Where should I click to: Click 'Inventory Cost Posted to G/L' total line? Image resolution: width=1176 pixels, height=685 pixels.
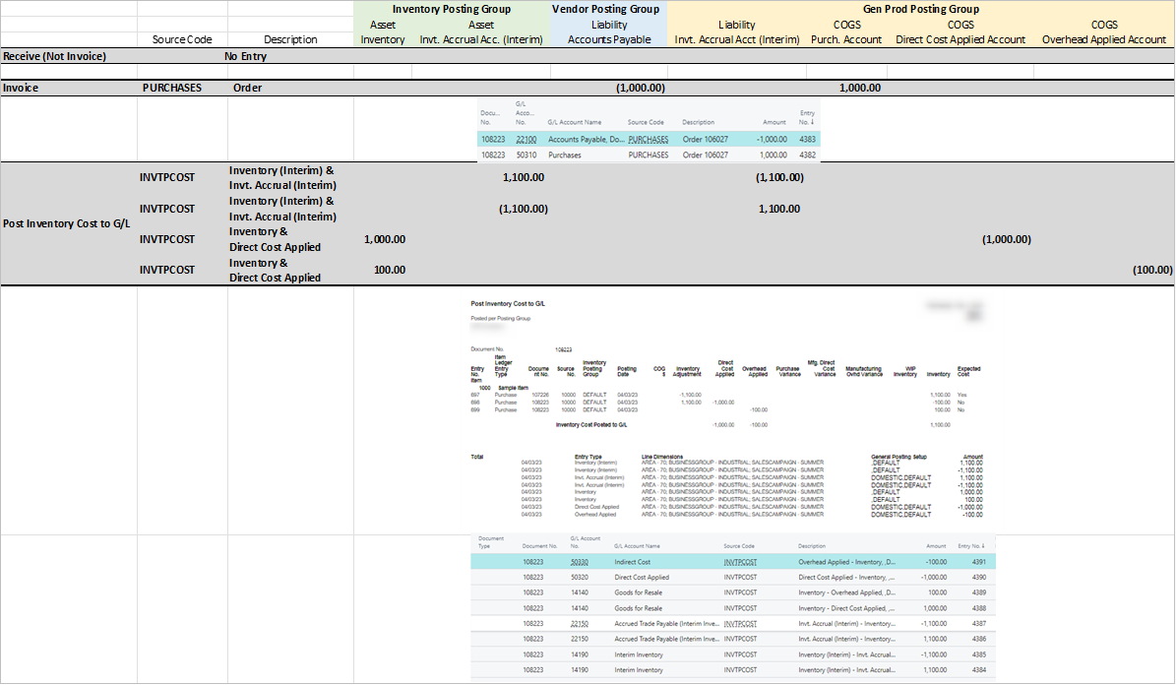pyautogui.click(x=591, y=424)
